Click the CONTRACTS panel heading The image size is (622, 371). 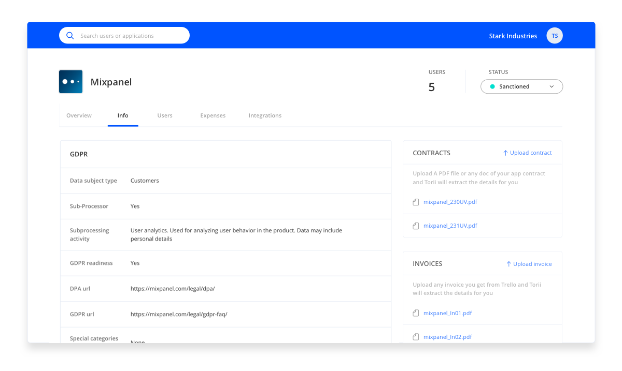(432, 153)
